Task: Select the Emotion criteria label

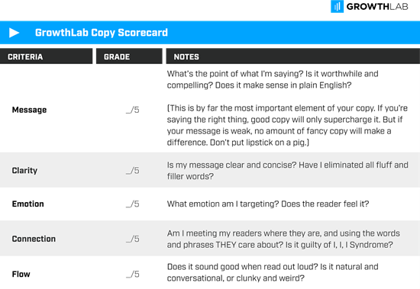Action: (27, 204)
